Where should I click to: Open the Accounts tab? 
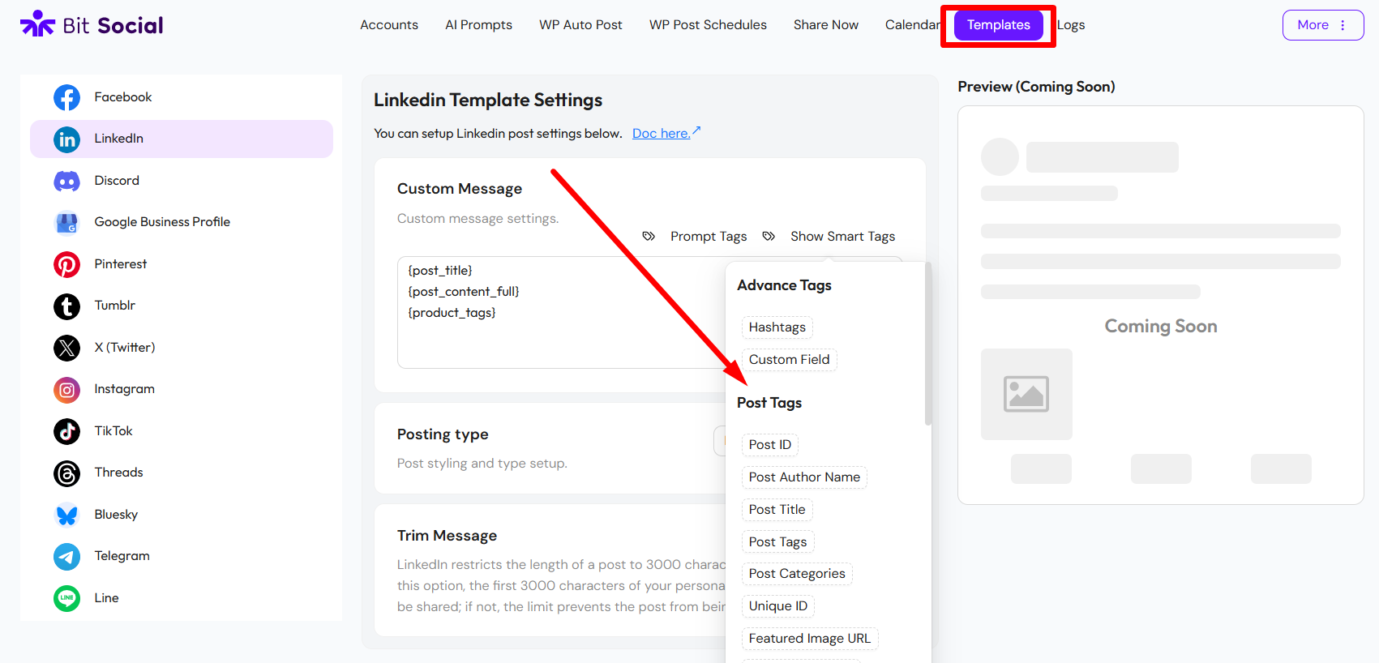point(389,25)
